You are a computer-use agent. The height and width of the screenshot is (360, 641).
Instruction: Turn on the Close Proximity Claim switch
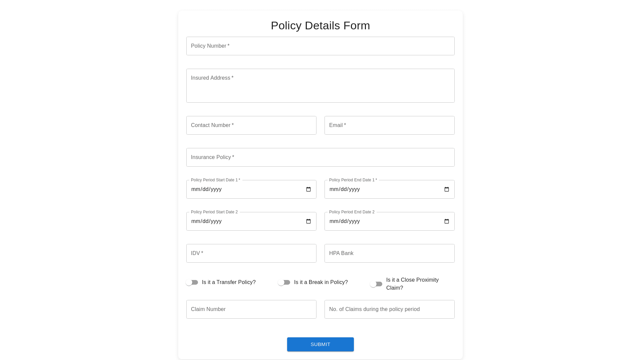pyautogui.click(x=376, y=284)
